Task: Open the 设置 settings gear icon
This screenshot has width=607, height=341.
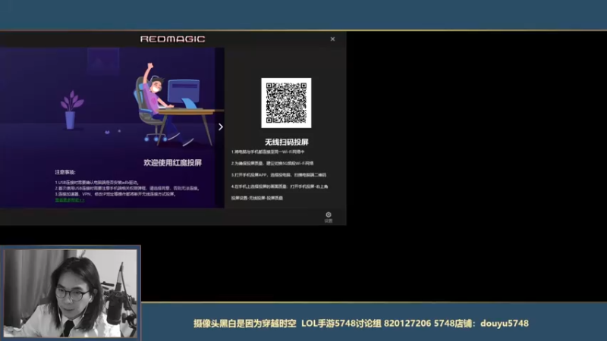Action: coord(329,217)
